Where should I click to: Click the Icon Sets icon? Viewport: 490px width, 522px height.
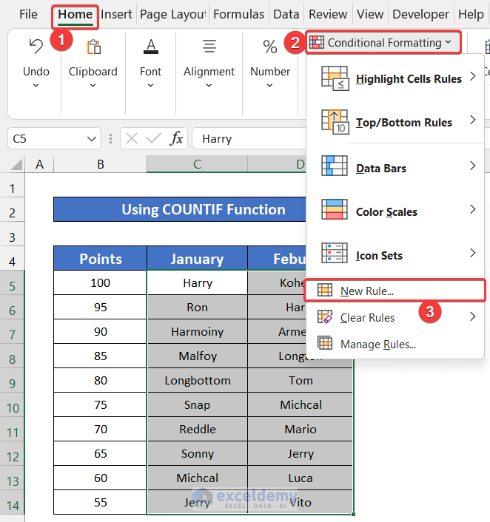tap(335, 253)
